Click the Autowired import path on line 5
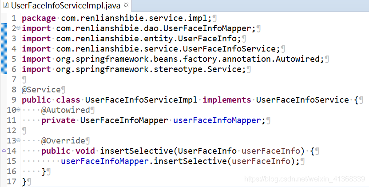This screenshot has width=369, height=187. coord(188,59)
